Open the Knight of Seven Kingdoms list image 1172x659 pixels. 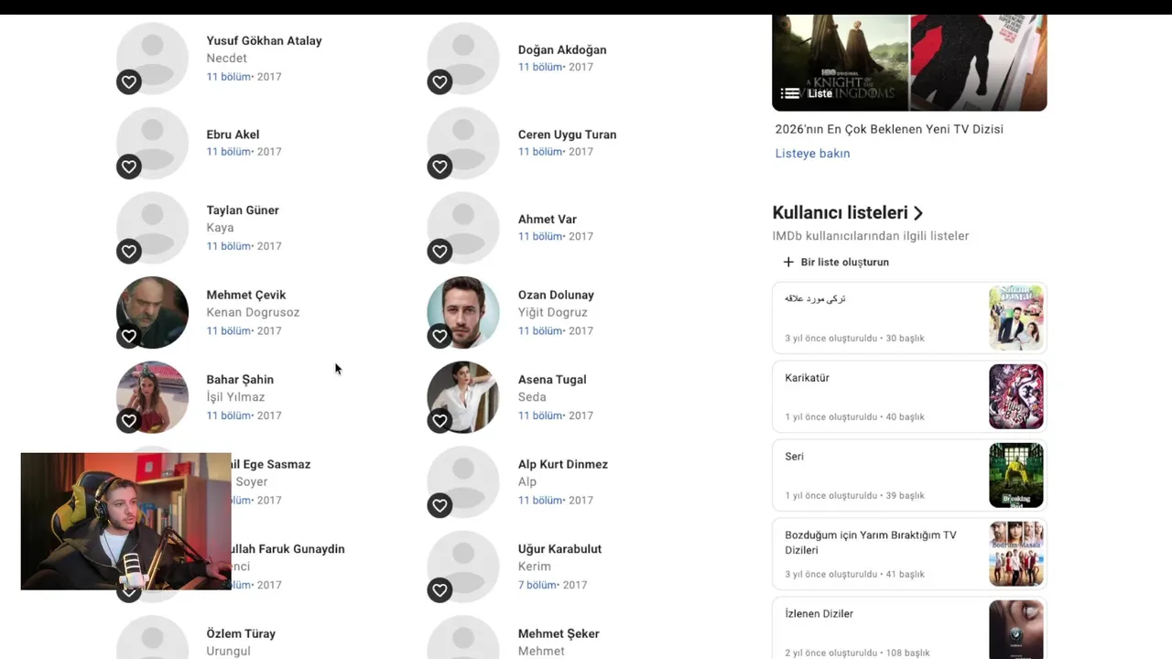click(841, 62)
